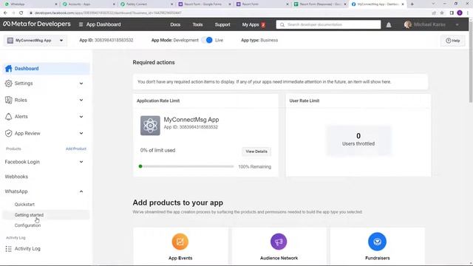Expand the Alerts section chevron

[81, 117]
